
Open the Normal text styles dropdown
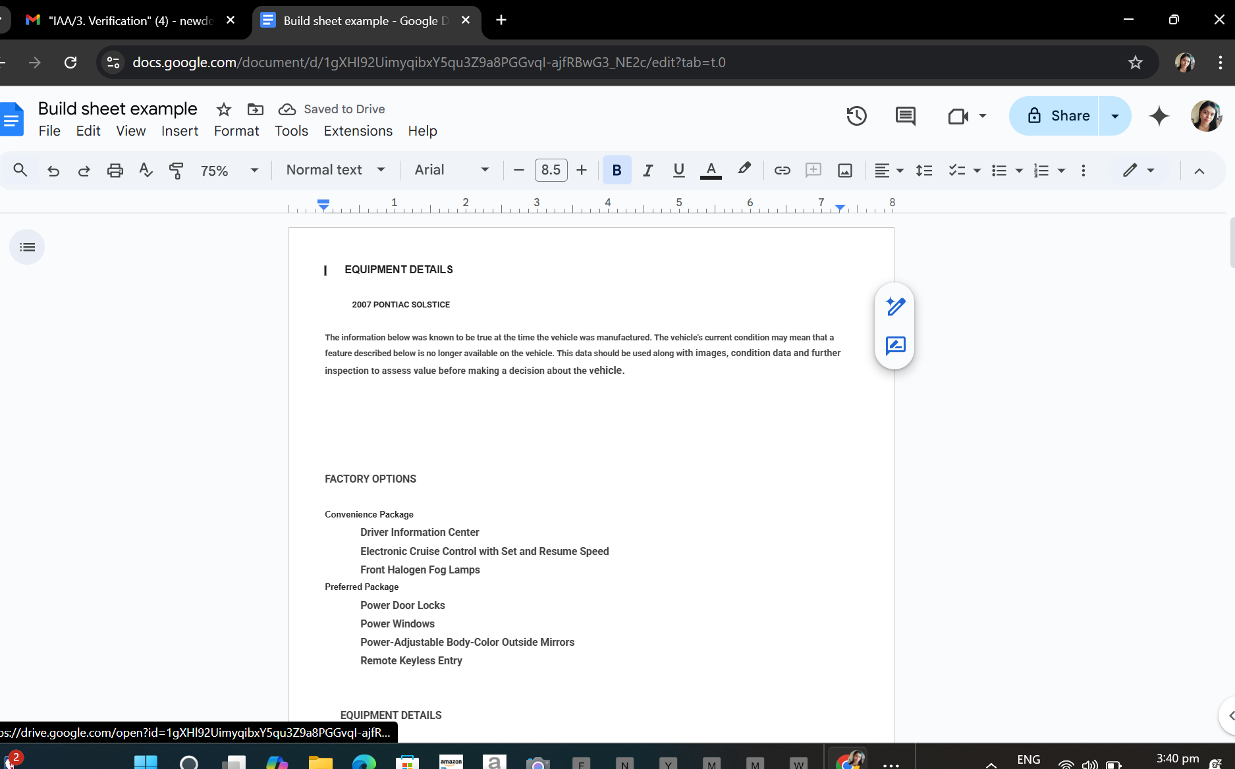[x=335, y=170]
